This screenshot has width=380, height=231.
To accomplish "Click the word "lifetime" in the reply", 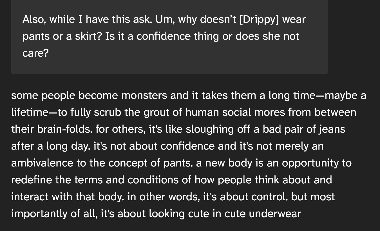I will pyautogui.click(x=30, y=112).
